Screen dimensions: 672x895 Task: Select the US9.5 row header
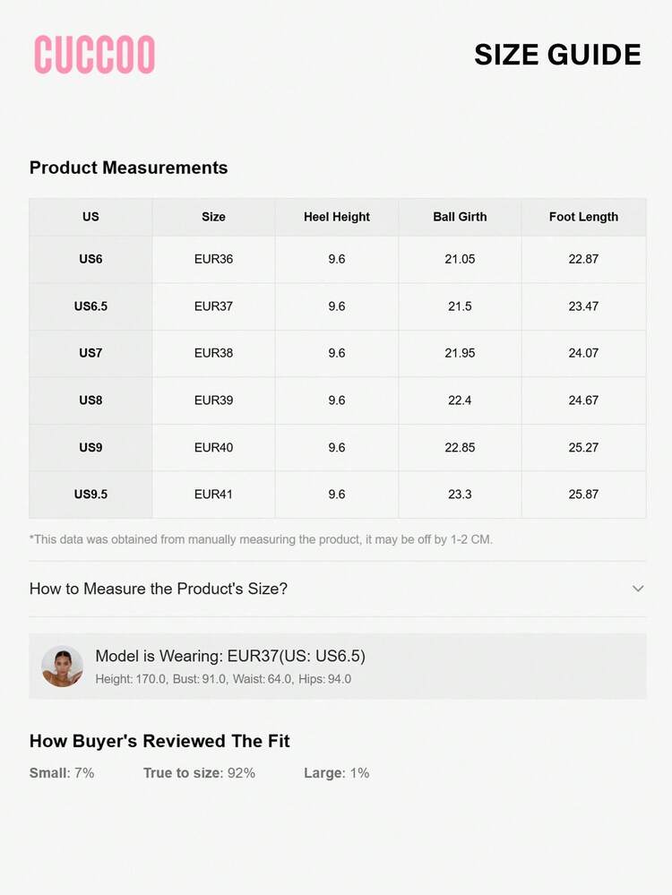click(x=90, y=495)
